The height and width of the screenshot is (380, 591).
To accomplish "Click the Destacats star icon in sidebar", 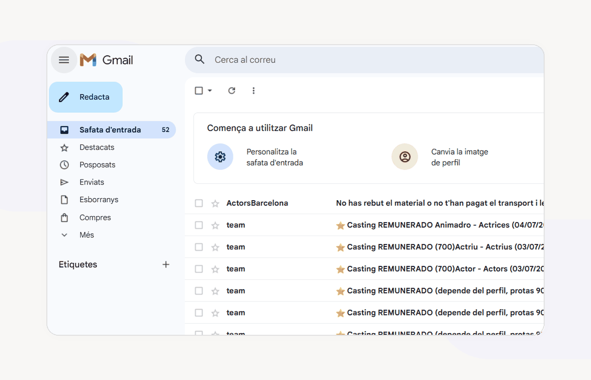I will [x=64, y=148].
